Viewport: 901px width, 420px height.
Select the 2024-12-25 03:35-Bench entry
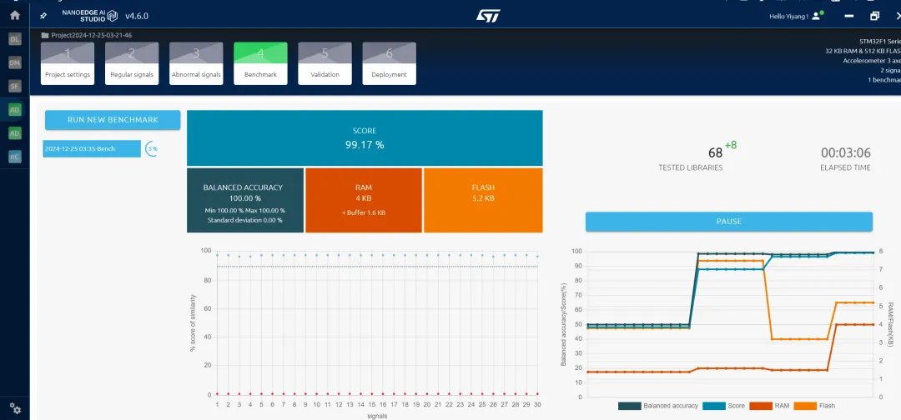pyautogui.click(x=92, y=149)
